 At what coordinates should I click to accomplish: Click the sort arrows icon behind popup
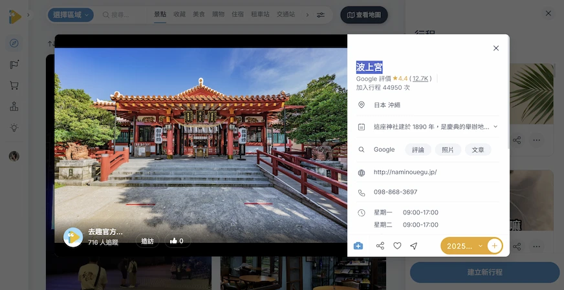pos(50,44)
